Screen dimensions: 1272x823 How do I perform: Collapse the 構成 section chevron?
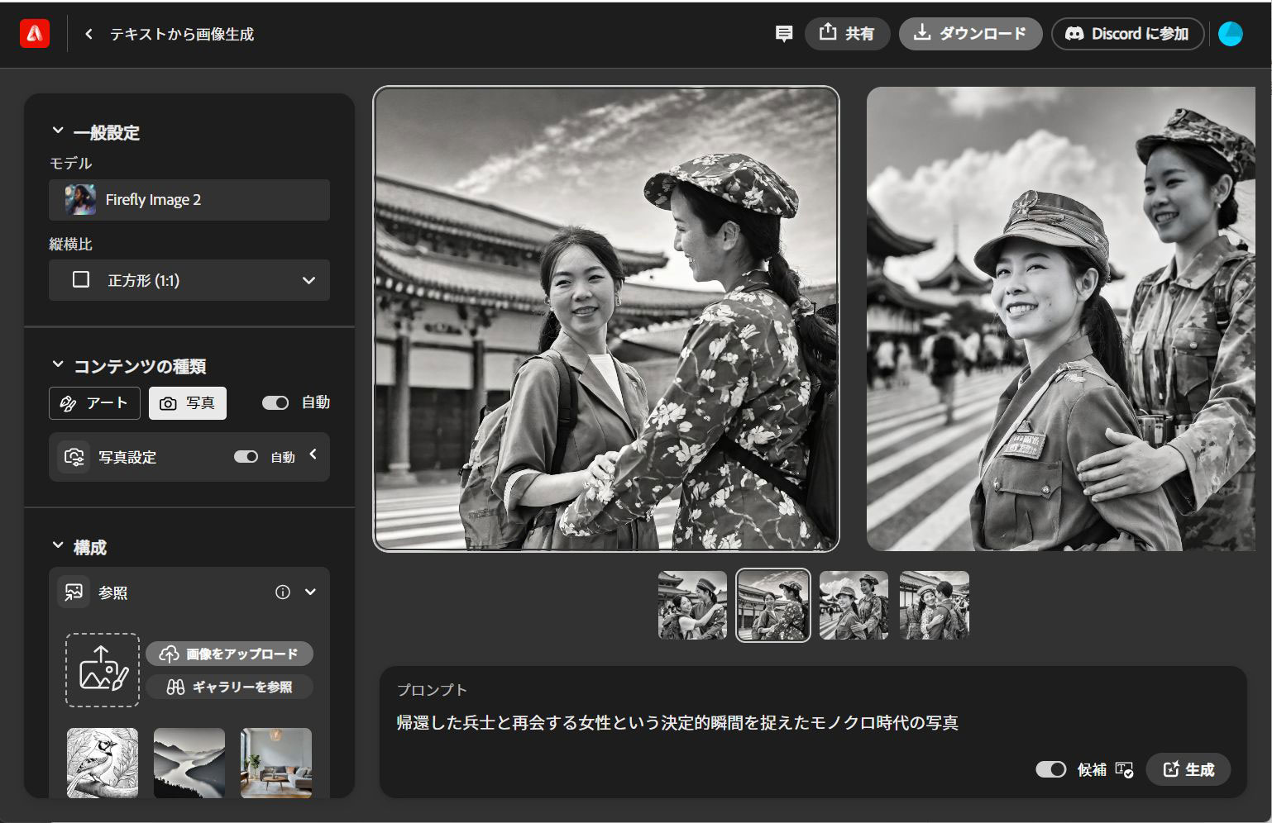(x=56, y=546)
